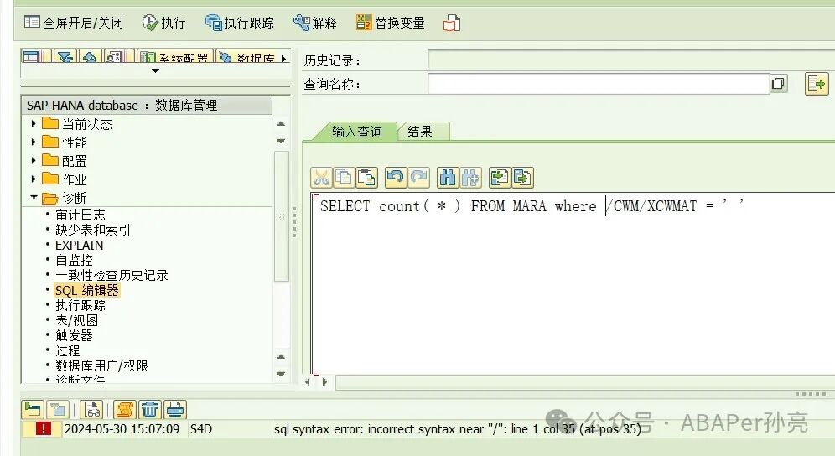Viewport: 835px width, 456px height.
Task: Switch to the 输入查询 tab
Action: tap(357, 132)
